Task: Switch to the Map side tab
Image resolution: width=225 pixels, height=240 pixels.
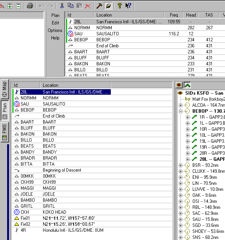Action: [4, 89]
